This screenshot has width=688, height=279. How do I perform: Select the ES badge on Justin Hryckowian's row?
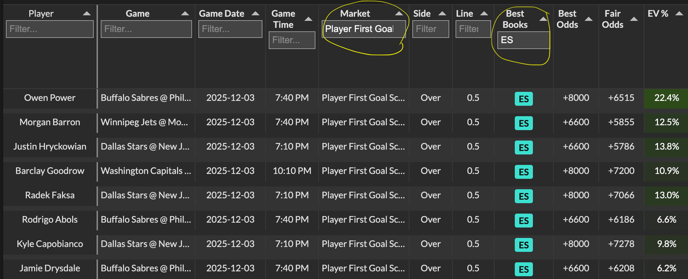pos(524,148)
